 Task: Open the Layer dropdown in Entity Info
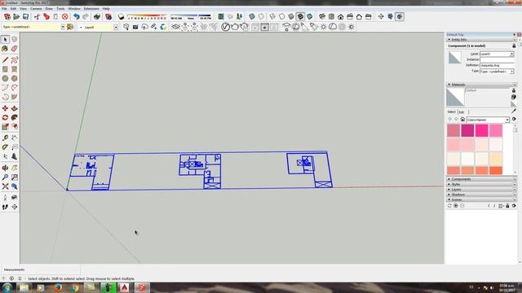pyautogui.click(x=511, y=54)
